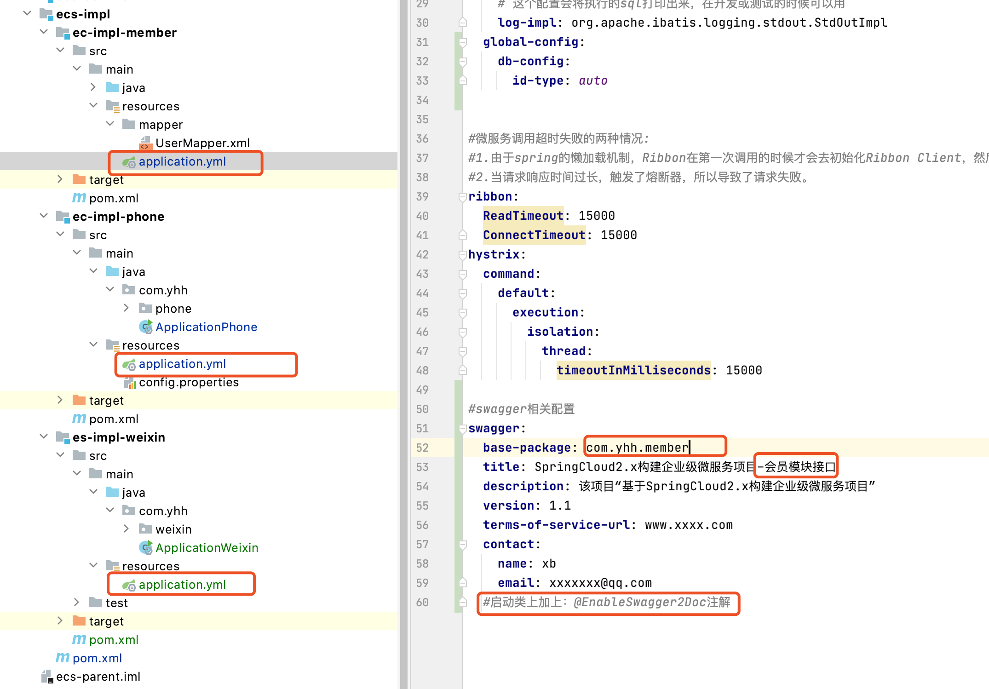Viewport: 989px width, 689px height.
Task: Click the ecs-parent.iml file icon
Action: coord(47,677)
